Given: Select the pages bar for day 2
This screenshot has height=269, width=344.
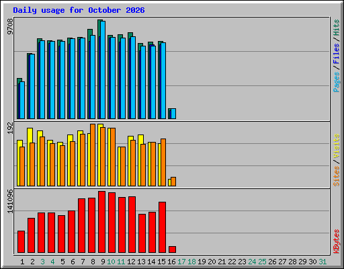Looking at the screenshot, I should 32,87.
